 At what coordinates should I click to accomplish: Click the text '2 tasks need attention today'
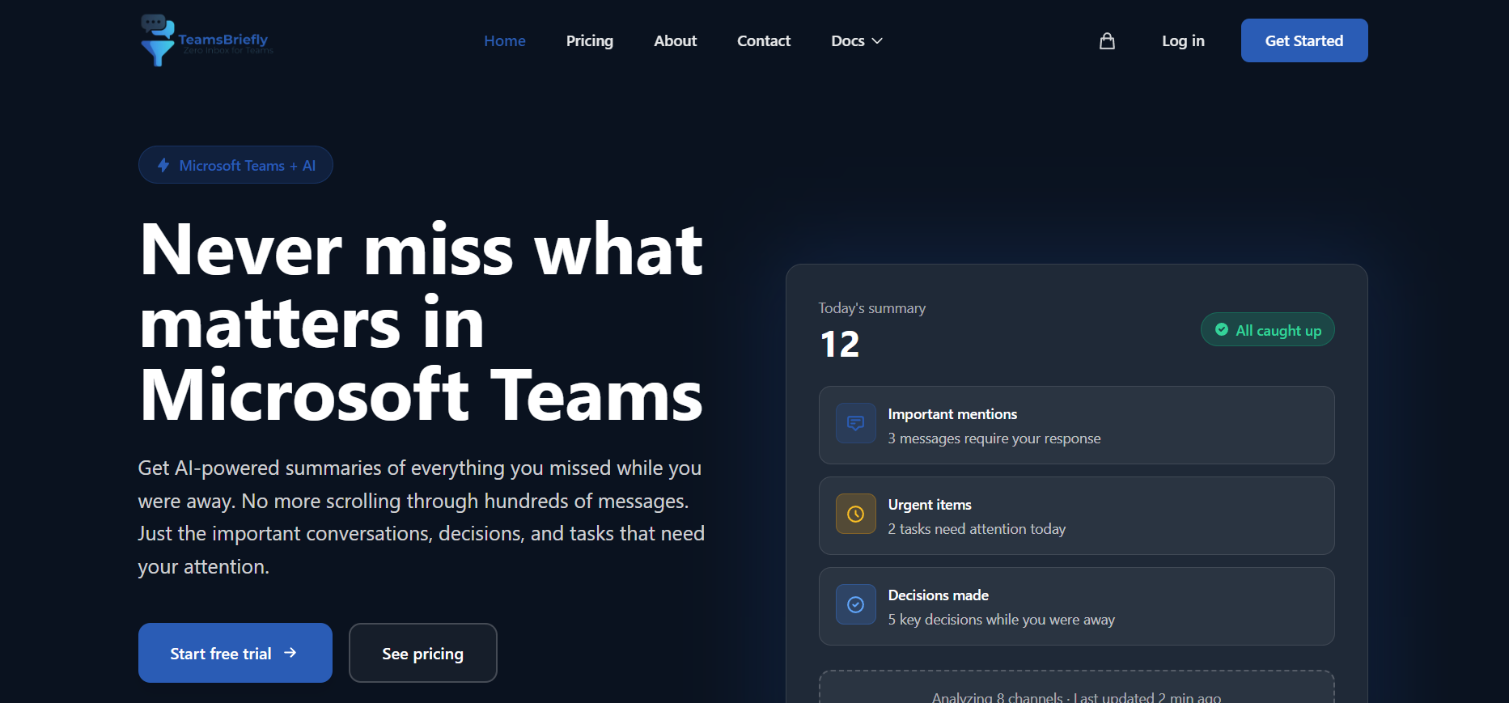coord(977,529)
